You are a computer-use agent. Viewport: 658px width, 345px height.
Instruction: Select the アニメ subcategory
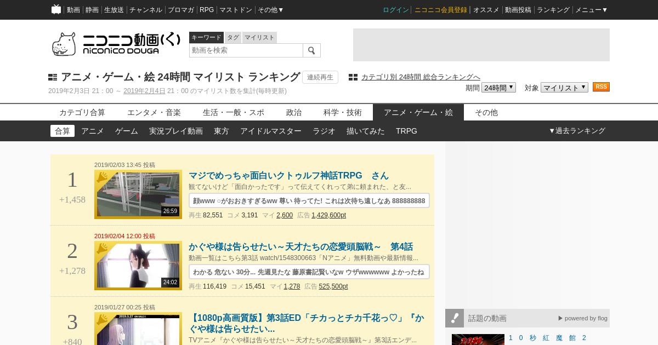93,131
